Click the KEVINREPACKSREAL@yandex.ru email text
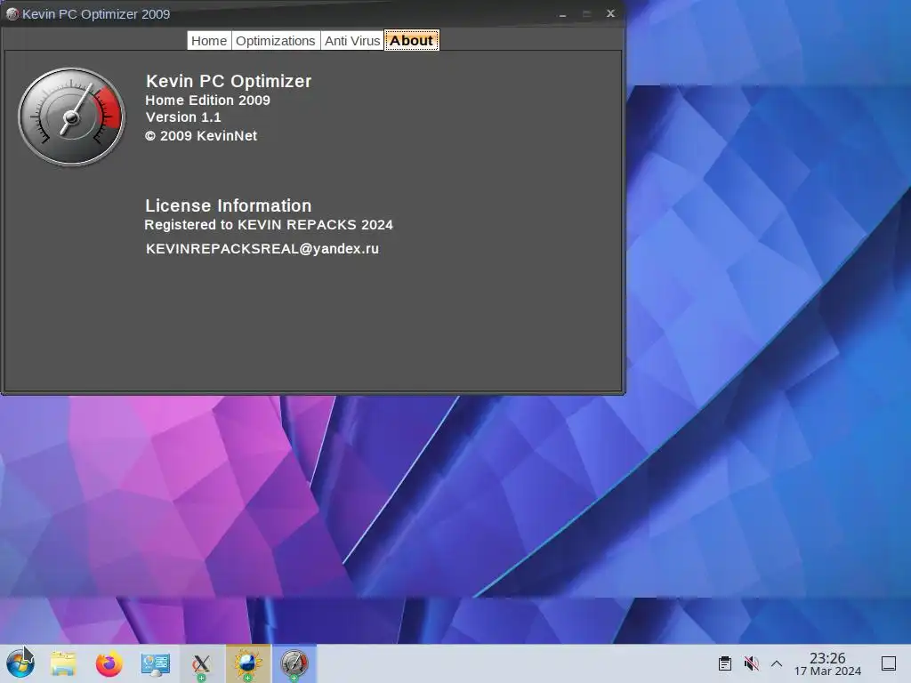This screenshot has width=911, height=683. 262,249
